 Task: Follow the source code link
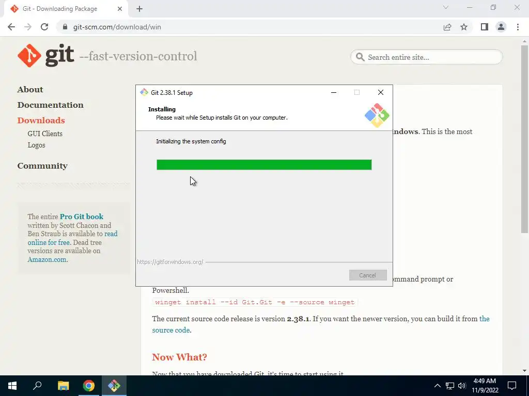(x=170, y=330)
